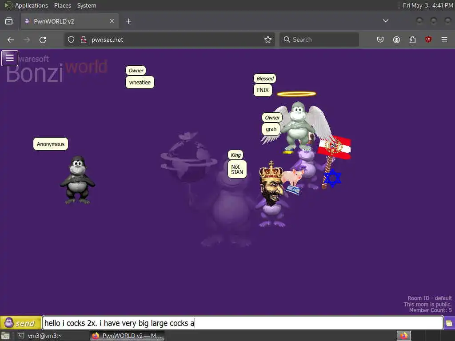Open the tracking protection shield icon
This screenshot has height=341, width=455.
[71, 40]
